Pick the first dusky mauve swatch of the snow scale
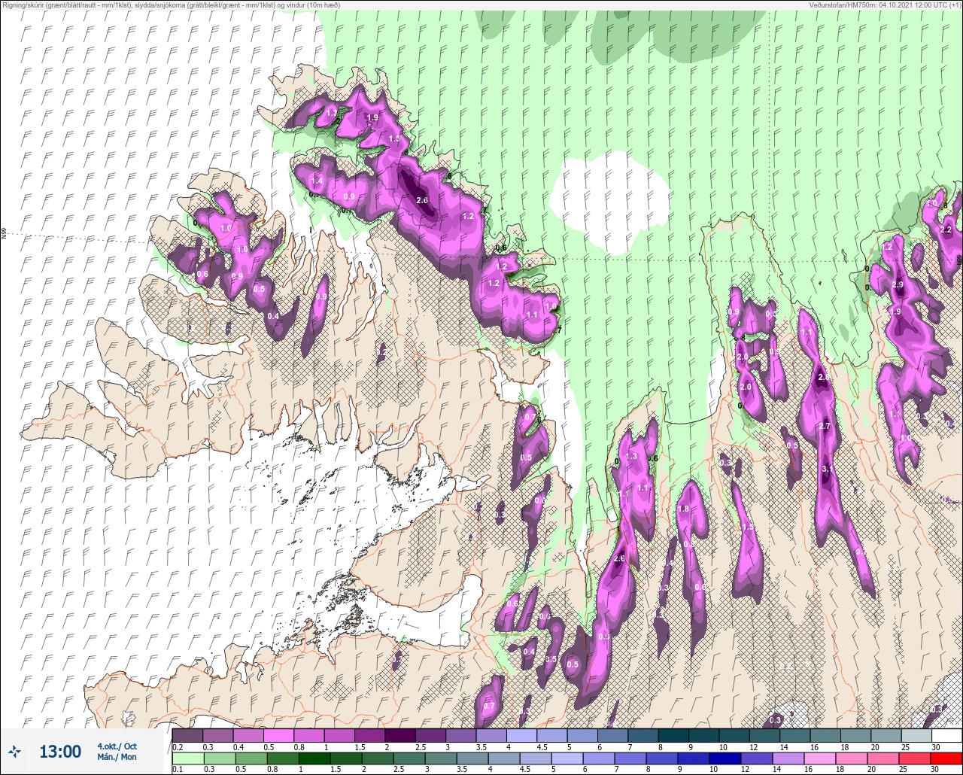963x775 pixels. click(x=187, y=735)
